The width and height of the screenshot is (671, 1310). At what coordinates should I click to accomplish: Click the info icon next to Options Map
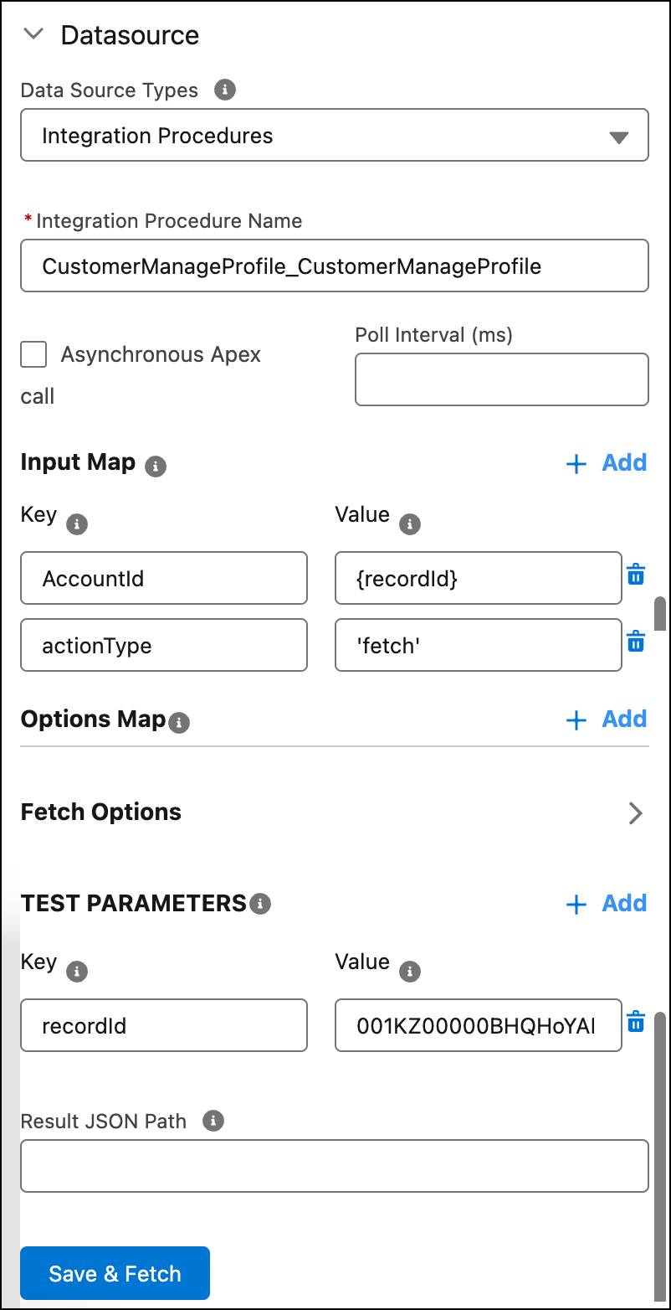click(x=178, y=722)
